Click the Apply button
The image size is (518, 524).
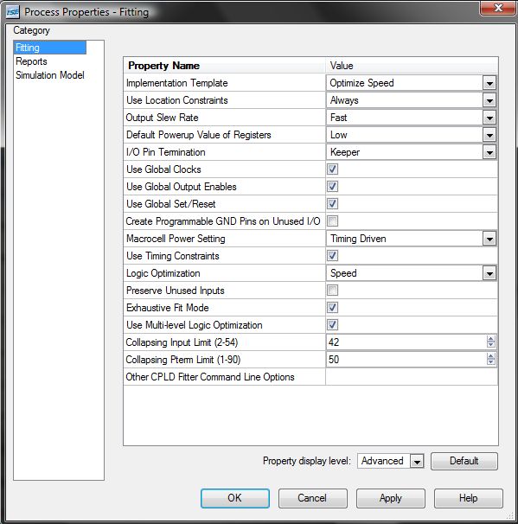[390, 498]
